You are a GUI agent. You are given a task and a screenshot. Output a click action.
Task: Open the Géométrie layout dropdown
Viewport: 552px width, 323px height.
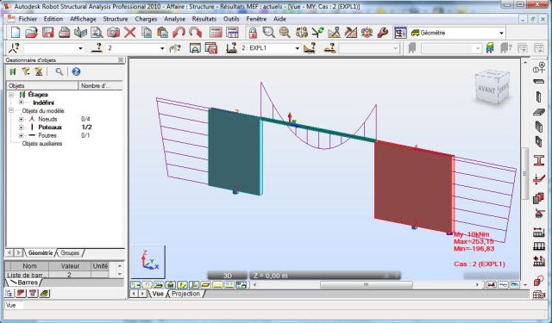click(501, 33)
